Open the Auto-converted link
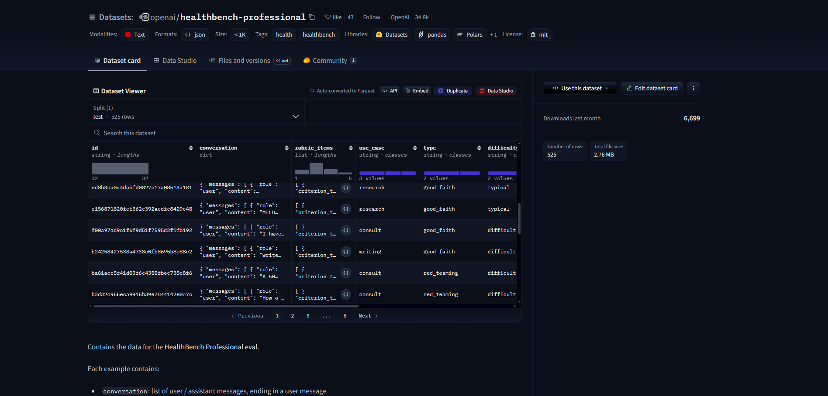Screen dimensions: 828x396 (x=334, y=91)
